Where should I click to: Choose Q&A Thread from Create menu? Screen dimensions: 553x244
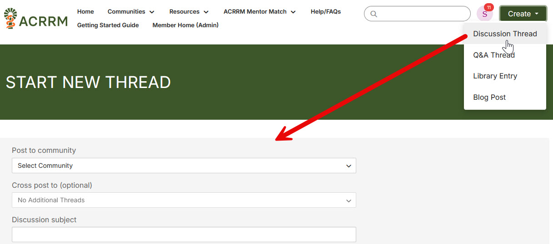(505, 55)
